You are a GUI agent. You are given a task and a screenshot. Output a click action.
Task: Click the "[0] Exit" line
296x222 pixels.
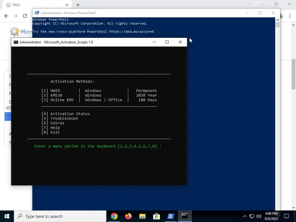click(51, 132)
